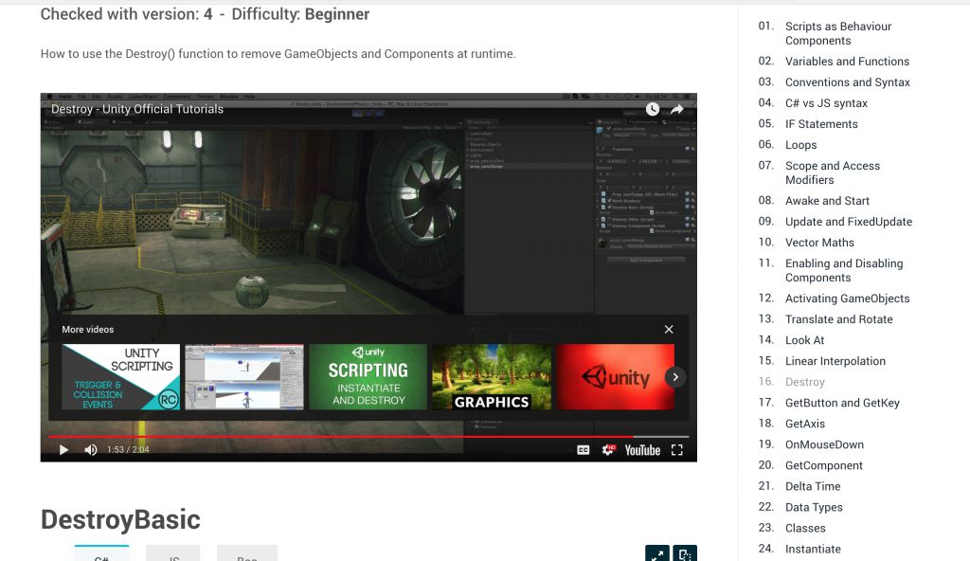This screenshot has width=970, height=561.
Task: Open Data Types lesson
Action: 814,507
